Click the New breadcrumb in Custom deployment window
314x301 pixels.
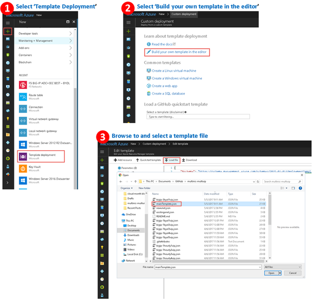tap(162, 14)
